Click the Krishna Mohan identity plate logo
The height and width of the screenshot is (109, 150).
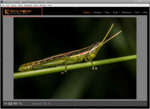(x=18, y=12)
